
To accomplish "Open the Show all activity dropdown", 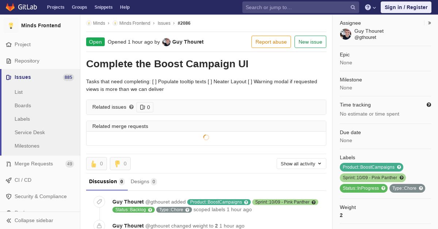I will (x=301, y=164).
